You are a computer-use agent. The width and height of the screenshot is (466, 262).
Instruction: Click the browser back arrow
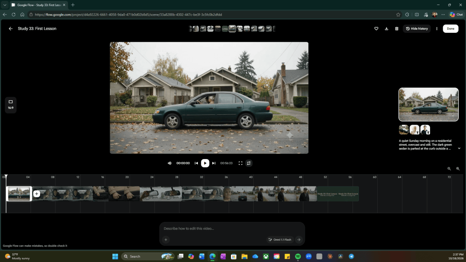tap(5, 15)
